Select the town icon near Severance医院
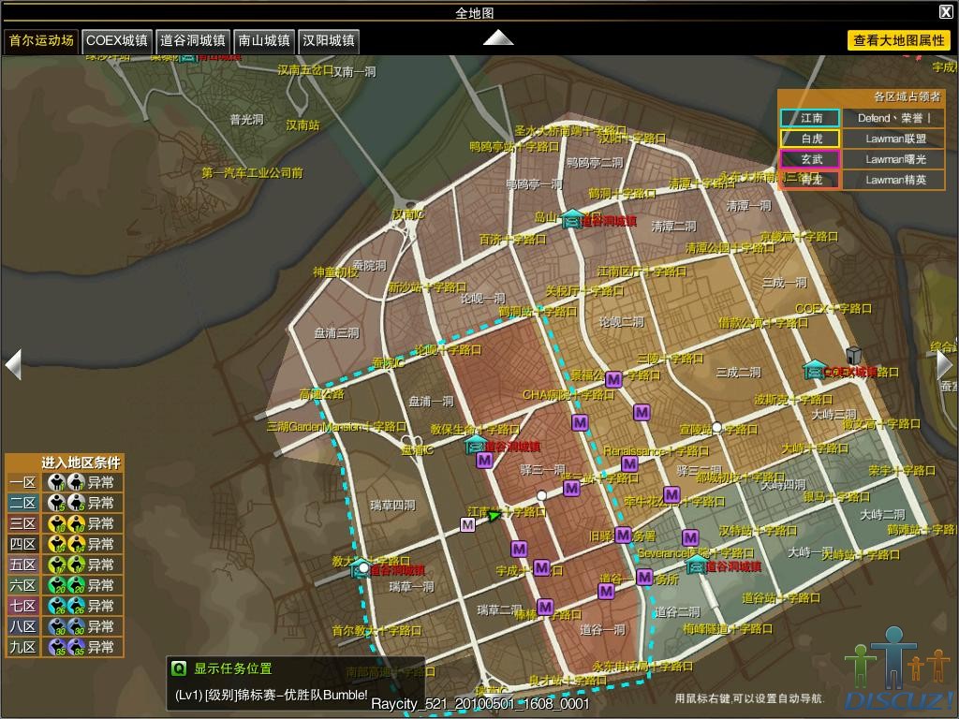 click(696, 565)
